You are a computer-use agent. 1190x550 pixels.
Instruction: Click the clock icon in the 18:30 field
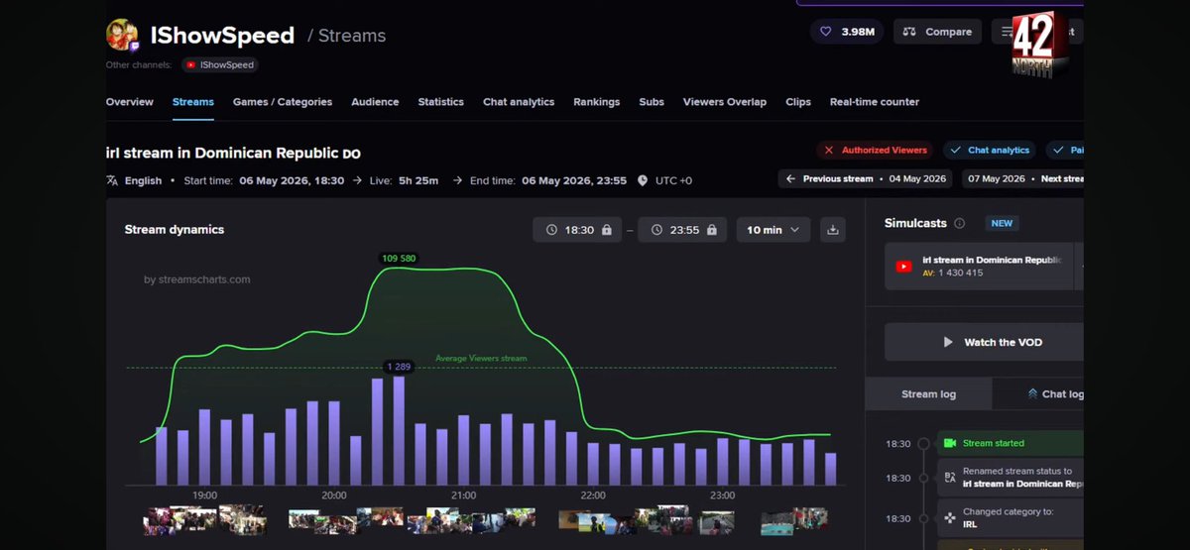tap(551, 230)
